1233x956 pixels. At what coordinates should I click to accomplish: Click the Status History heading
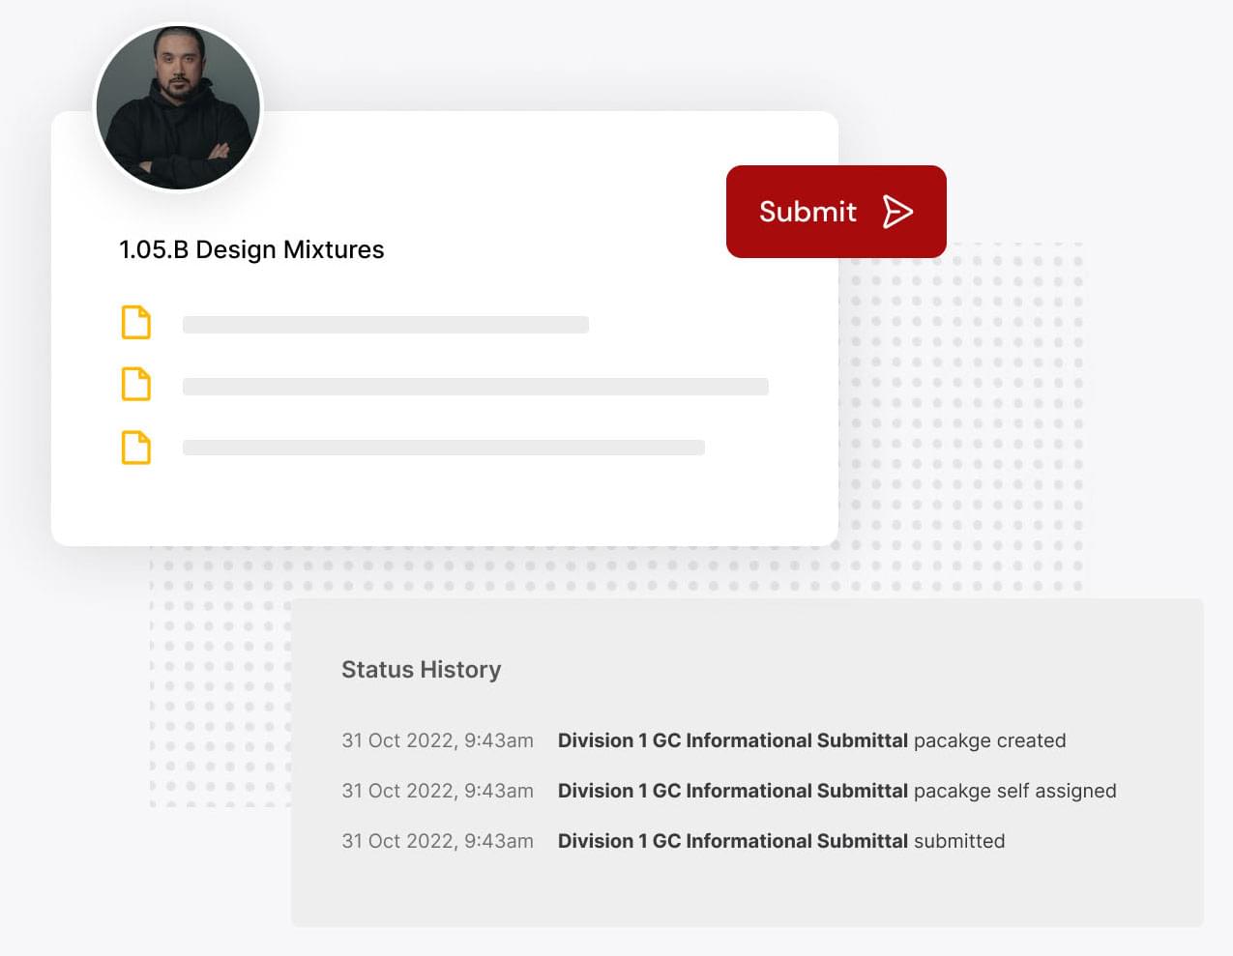pyautogui.click(x=422, y=670)
